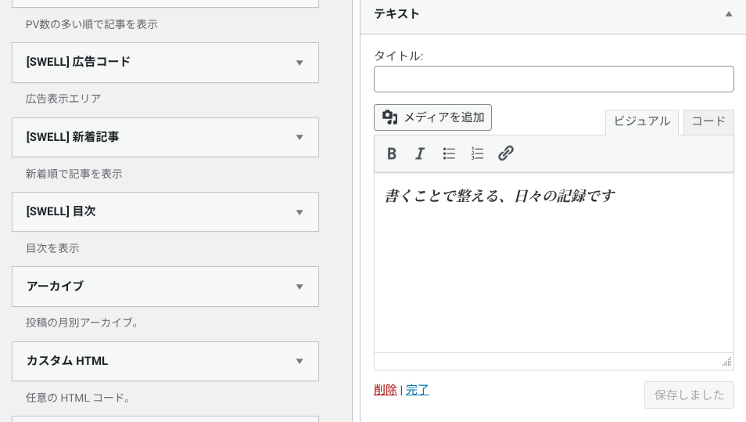Open the アーカイブ widget options

tap(299, 287)
